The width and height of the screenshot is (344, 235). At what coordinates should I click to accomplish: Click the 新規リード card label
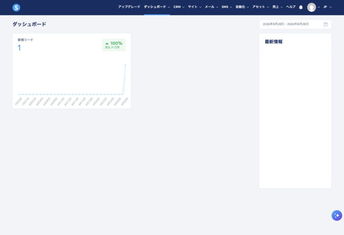pos(26,40)
